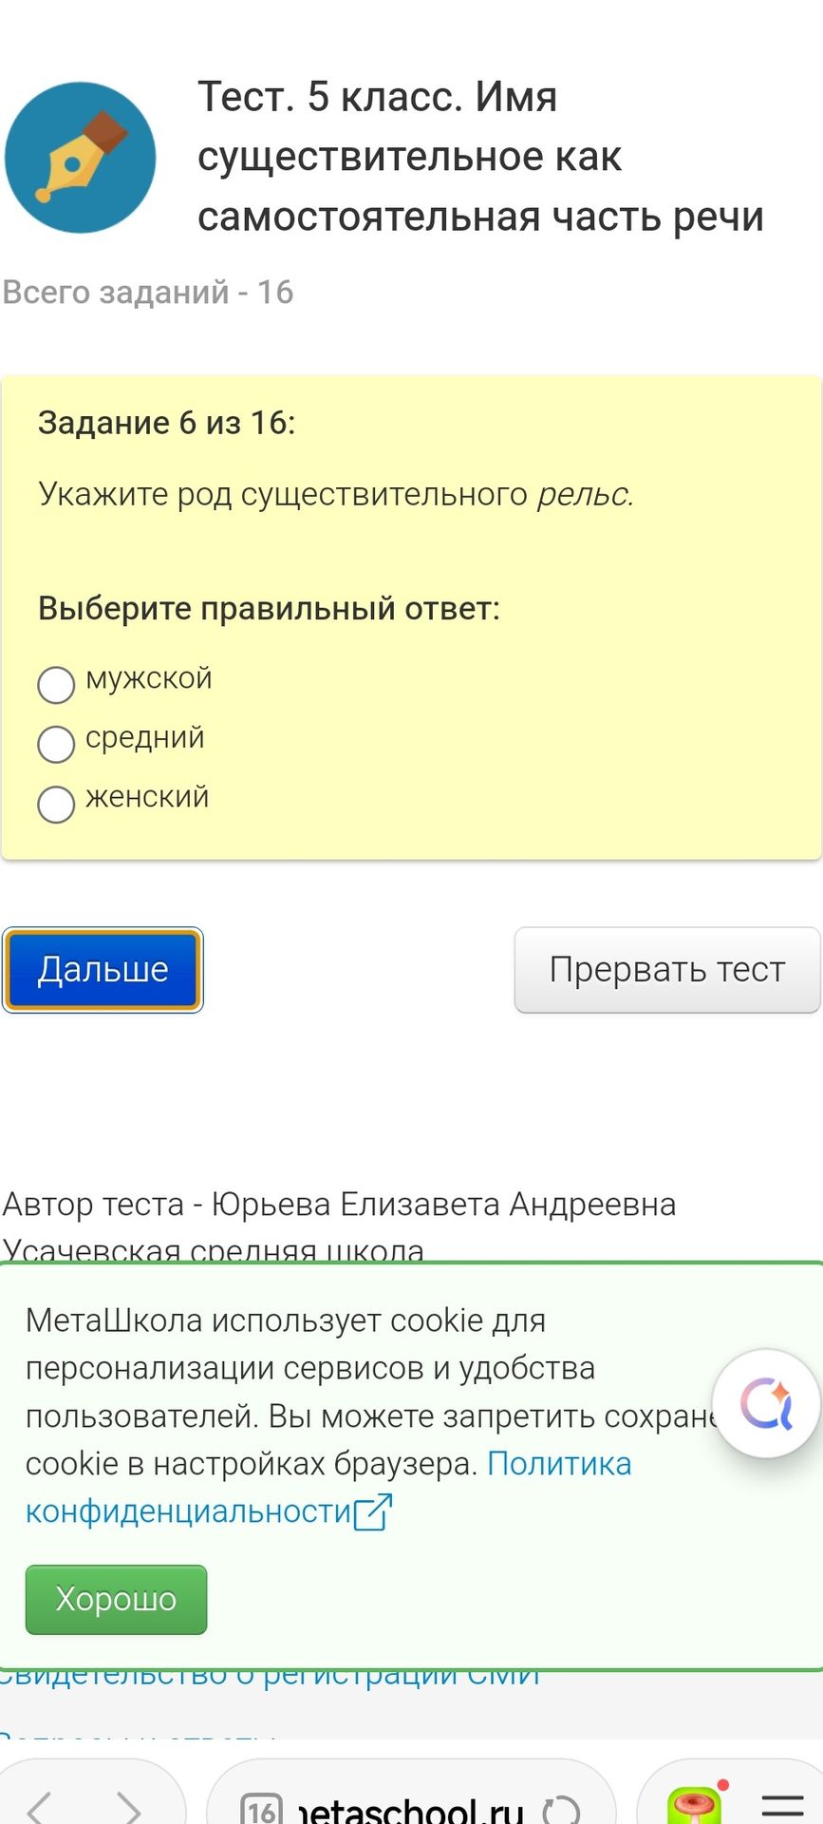This screenshot has height=1824, width=823.
Task: Tap the test title heading text
Action: click(480, 157)
